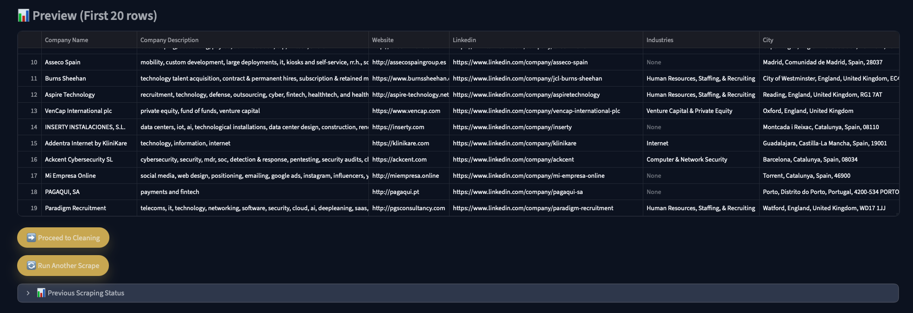
Task: Select the VenCap International plc cell
Action: click(x=89, y=111)
